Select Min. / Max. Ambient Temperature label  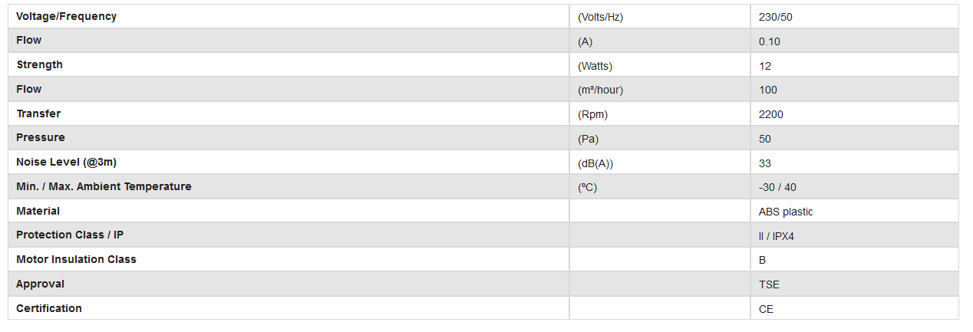click(104, 186)
